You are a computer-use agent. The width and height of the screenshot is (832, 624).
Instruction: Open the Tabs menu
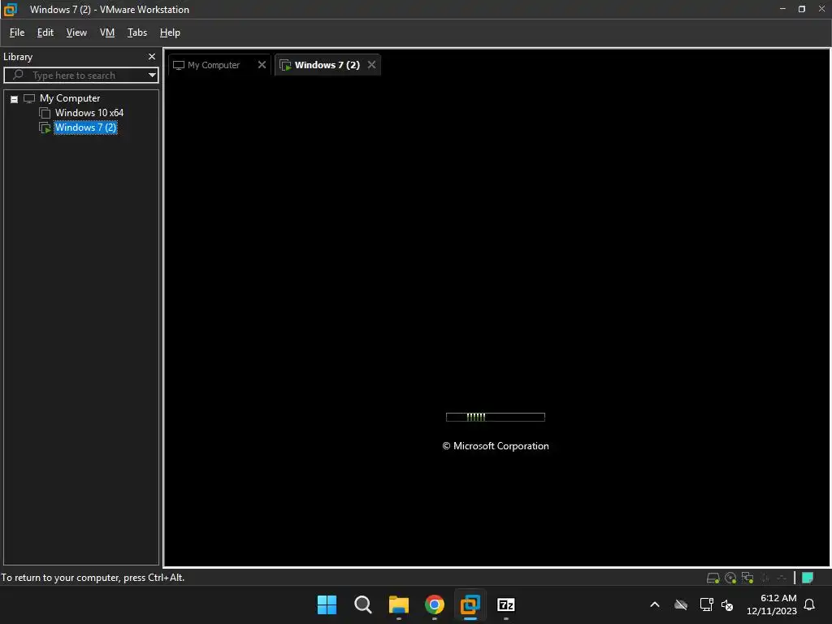click(x=136, y=32)
